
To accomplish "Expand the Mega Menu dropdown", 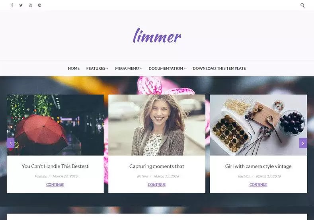I will pyautogui.click(x=129, y=68).
